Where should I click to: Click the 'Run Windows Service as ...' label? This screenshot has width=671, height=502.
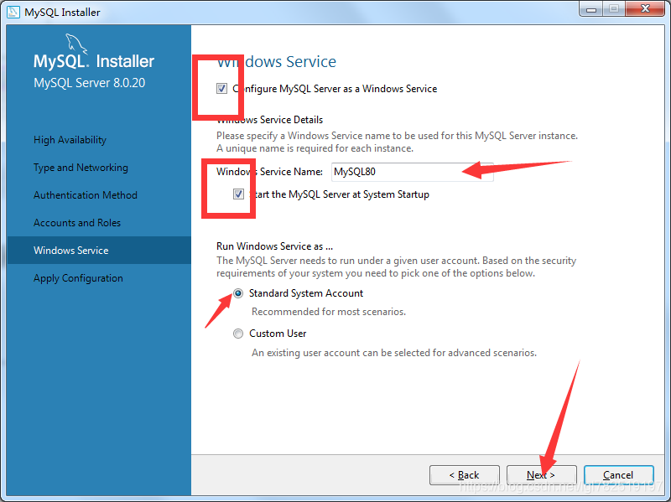[x=275, y=246]
